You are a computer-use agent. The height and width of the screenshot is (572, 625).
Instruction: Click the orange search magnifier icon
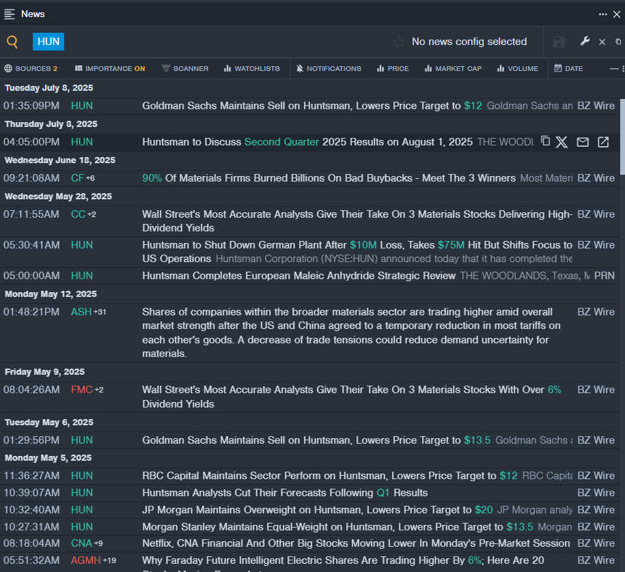tap(12, 42)
